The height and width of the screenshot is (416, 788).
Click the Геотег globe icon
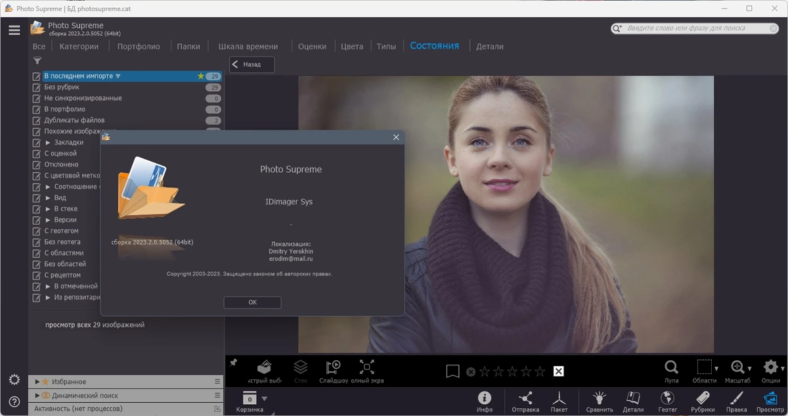tap(667, 402)
